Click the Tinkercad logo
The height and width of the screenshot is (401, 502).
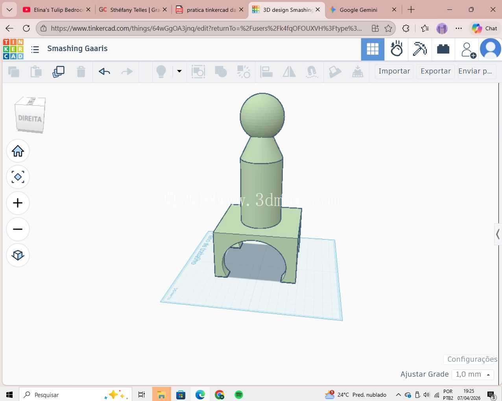click(13, 49)
